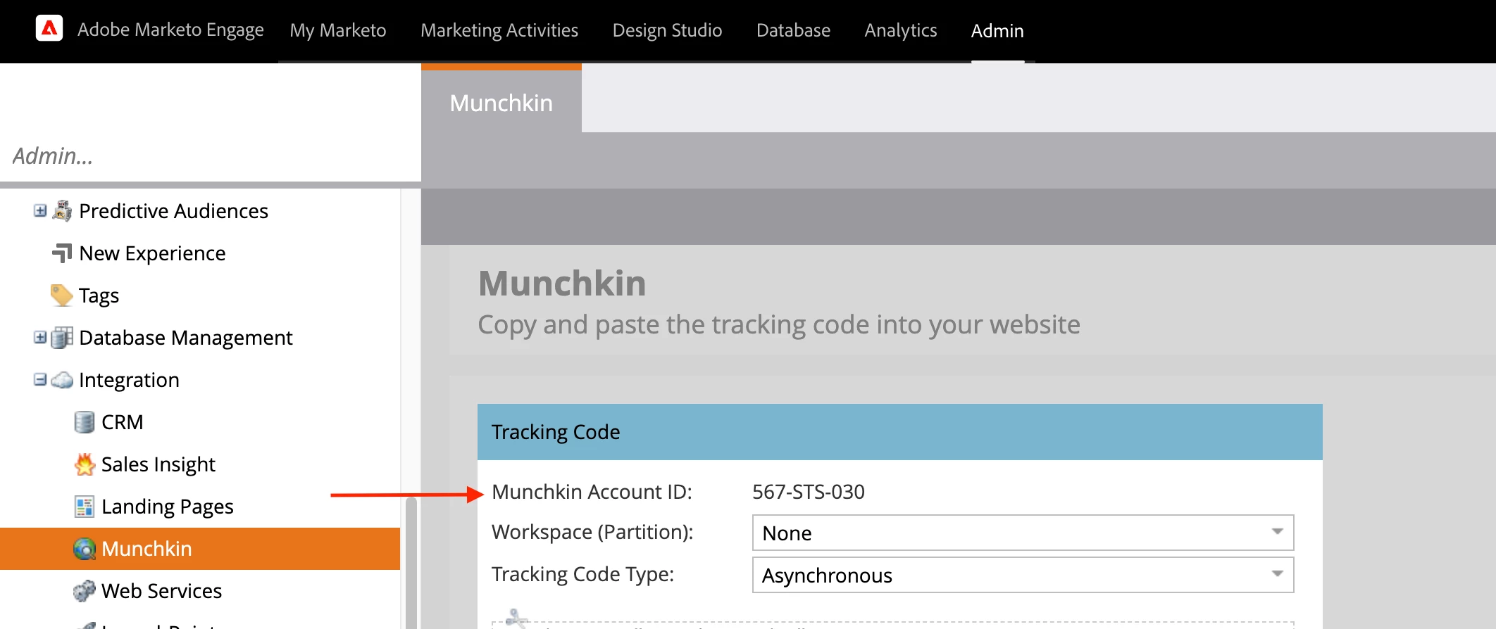1496x629 pixels.
Task: Collapse the Integration node
Action: point(40,379)
